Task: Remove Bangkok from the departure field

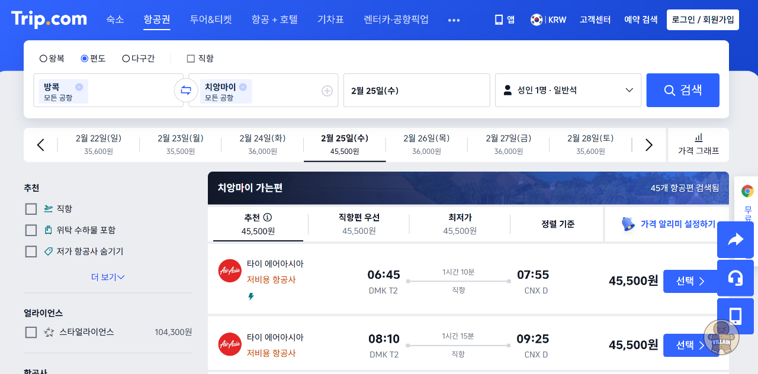Action: 79,87
